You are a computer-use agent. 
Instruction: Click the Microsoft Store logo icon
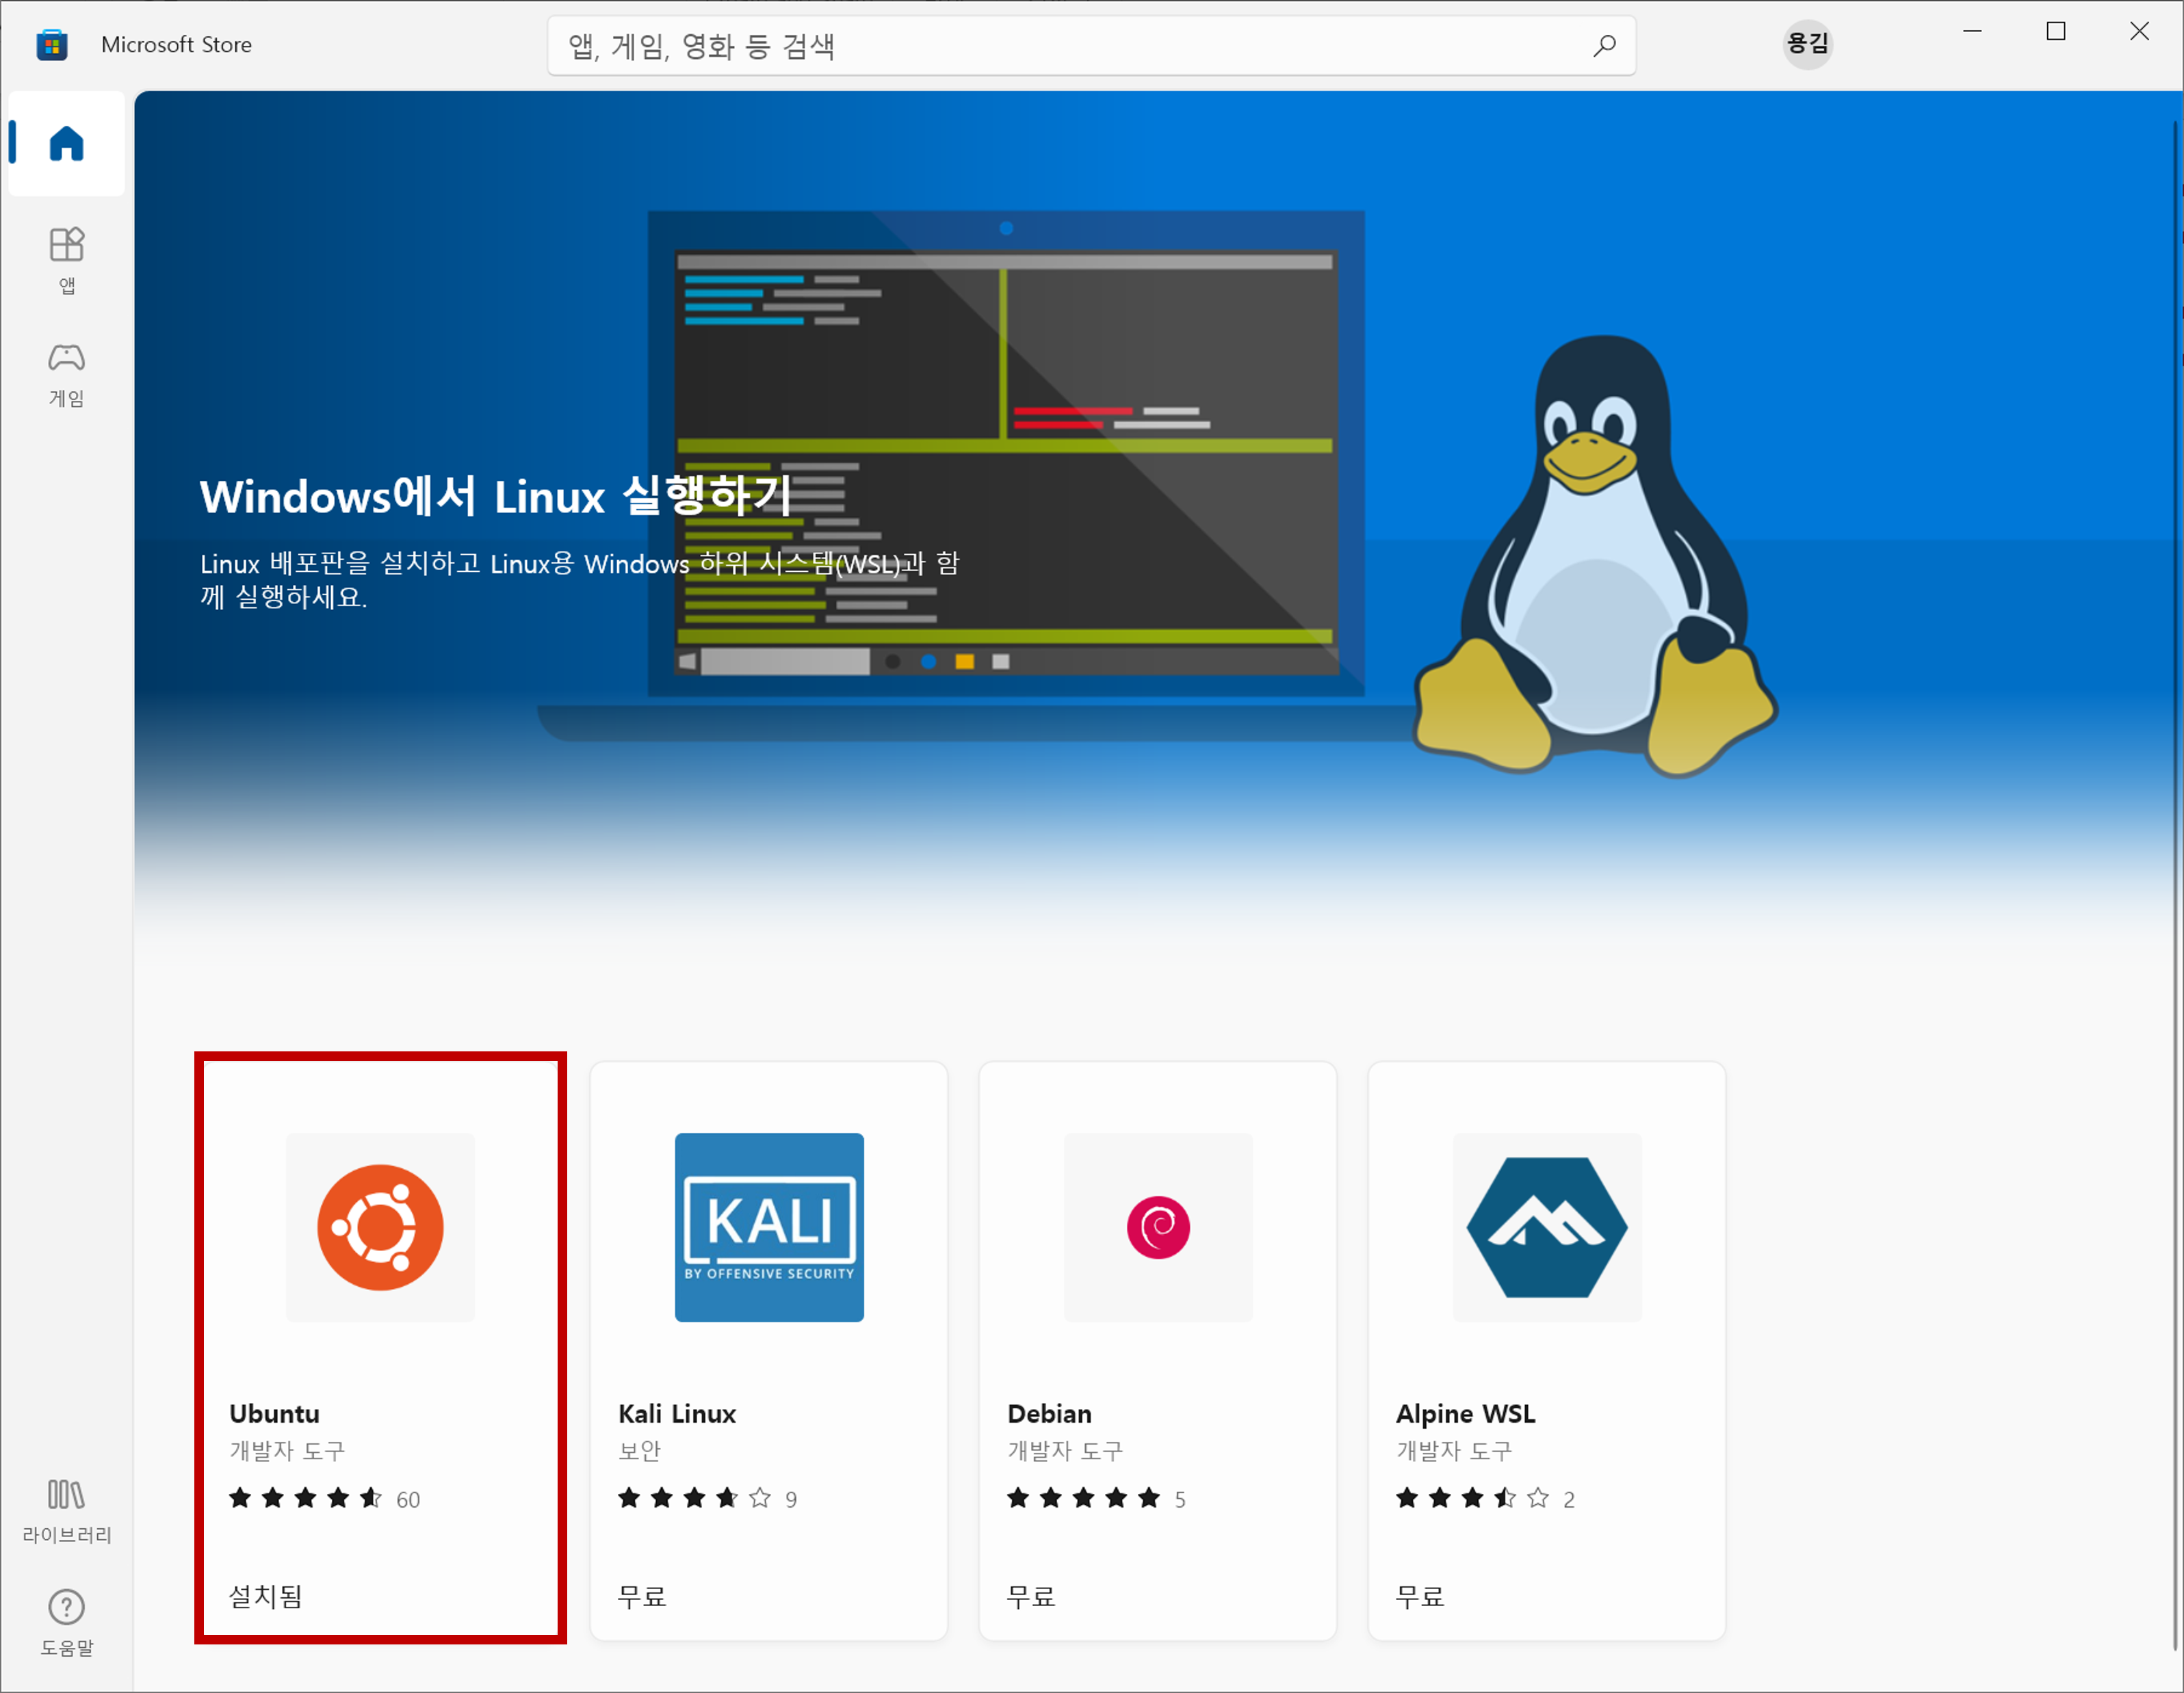click(52, 45)
